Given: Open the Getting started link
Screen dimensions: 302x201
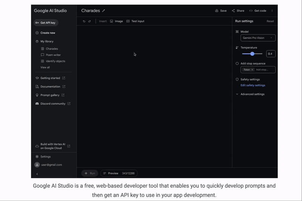Looking at the screenshot, I should click(50, 78).
